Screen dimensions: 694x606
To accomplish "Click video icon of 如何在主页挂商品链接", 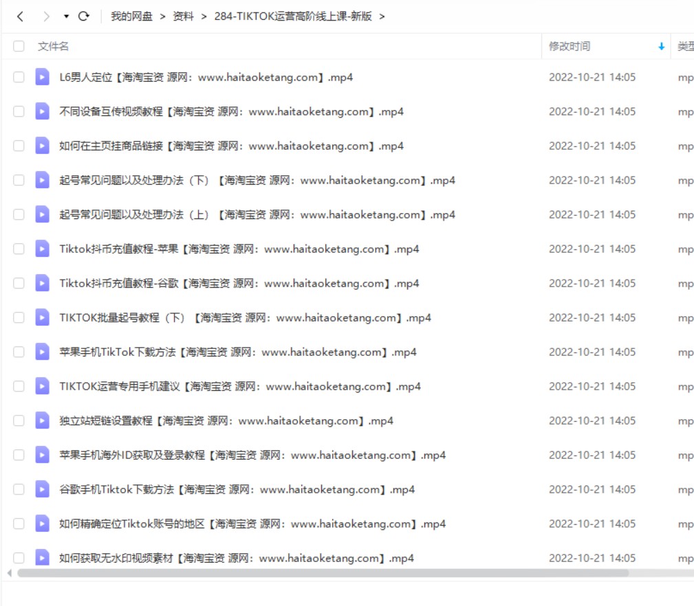I will [42, 146].
